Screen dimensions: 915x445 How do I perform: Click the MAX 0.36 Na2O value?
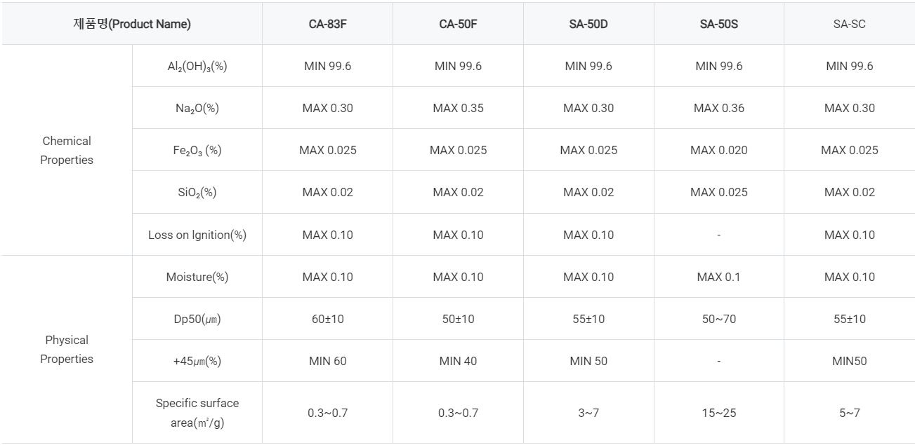(719, 108)
